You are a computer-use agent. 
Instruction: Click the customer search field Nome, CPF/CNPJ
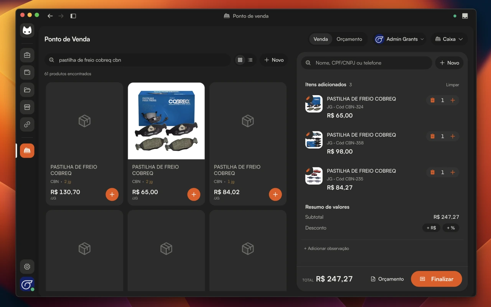pyautogui.click(x=367, y=63)
